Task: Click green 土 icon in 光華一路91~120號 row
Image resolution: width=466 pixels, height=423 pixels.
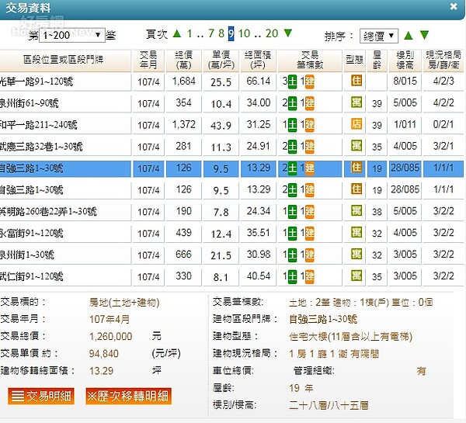Action: (x=293, y=81)
